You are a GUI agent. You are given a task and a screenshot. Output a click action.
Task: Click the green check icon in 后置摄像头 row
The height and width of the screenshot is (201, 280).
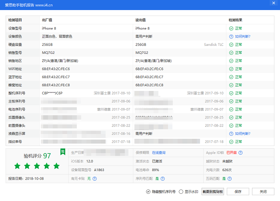point(231,118)
